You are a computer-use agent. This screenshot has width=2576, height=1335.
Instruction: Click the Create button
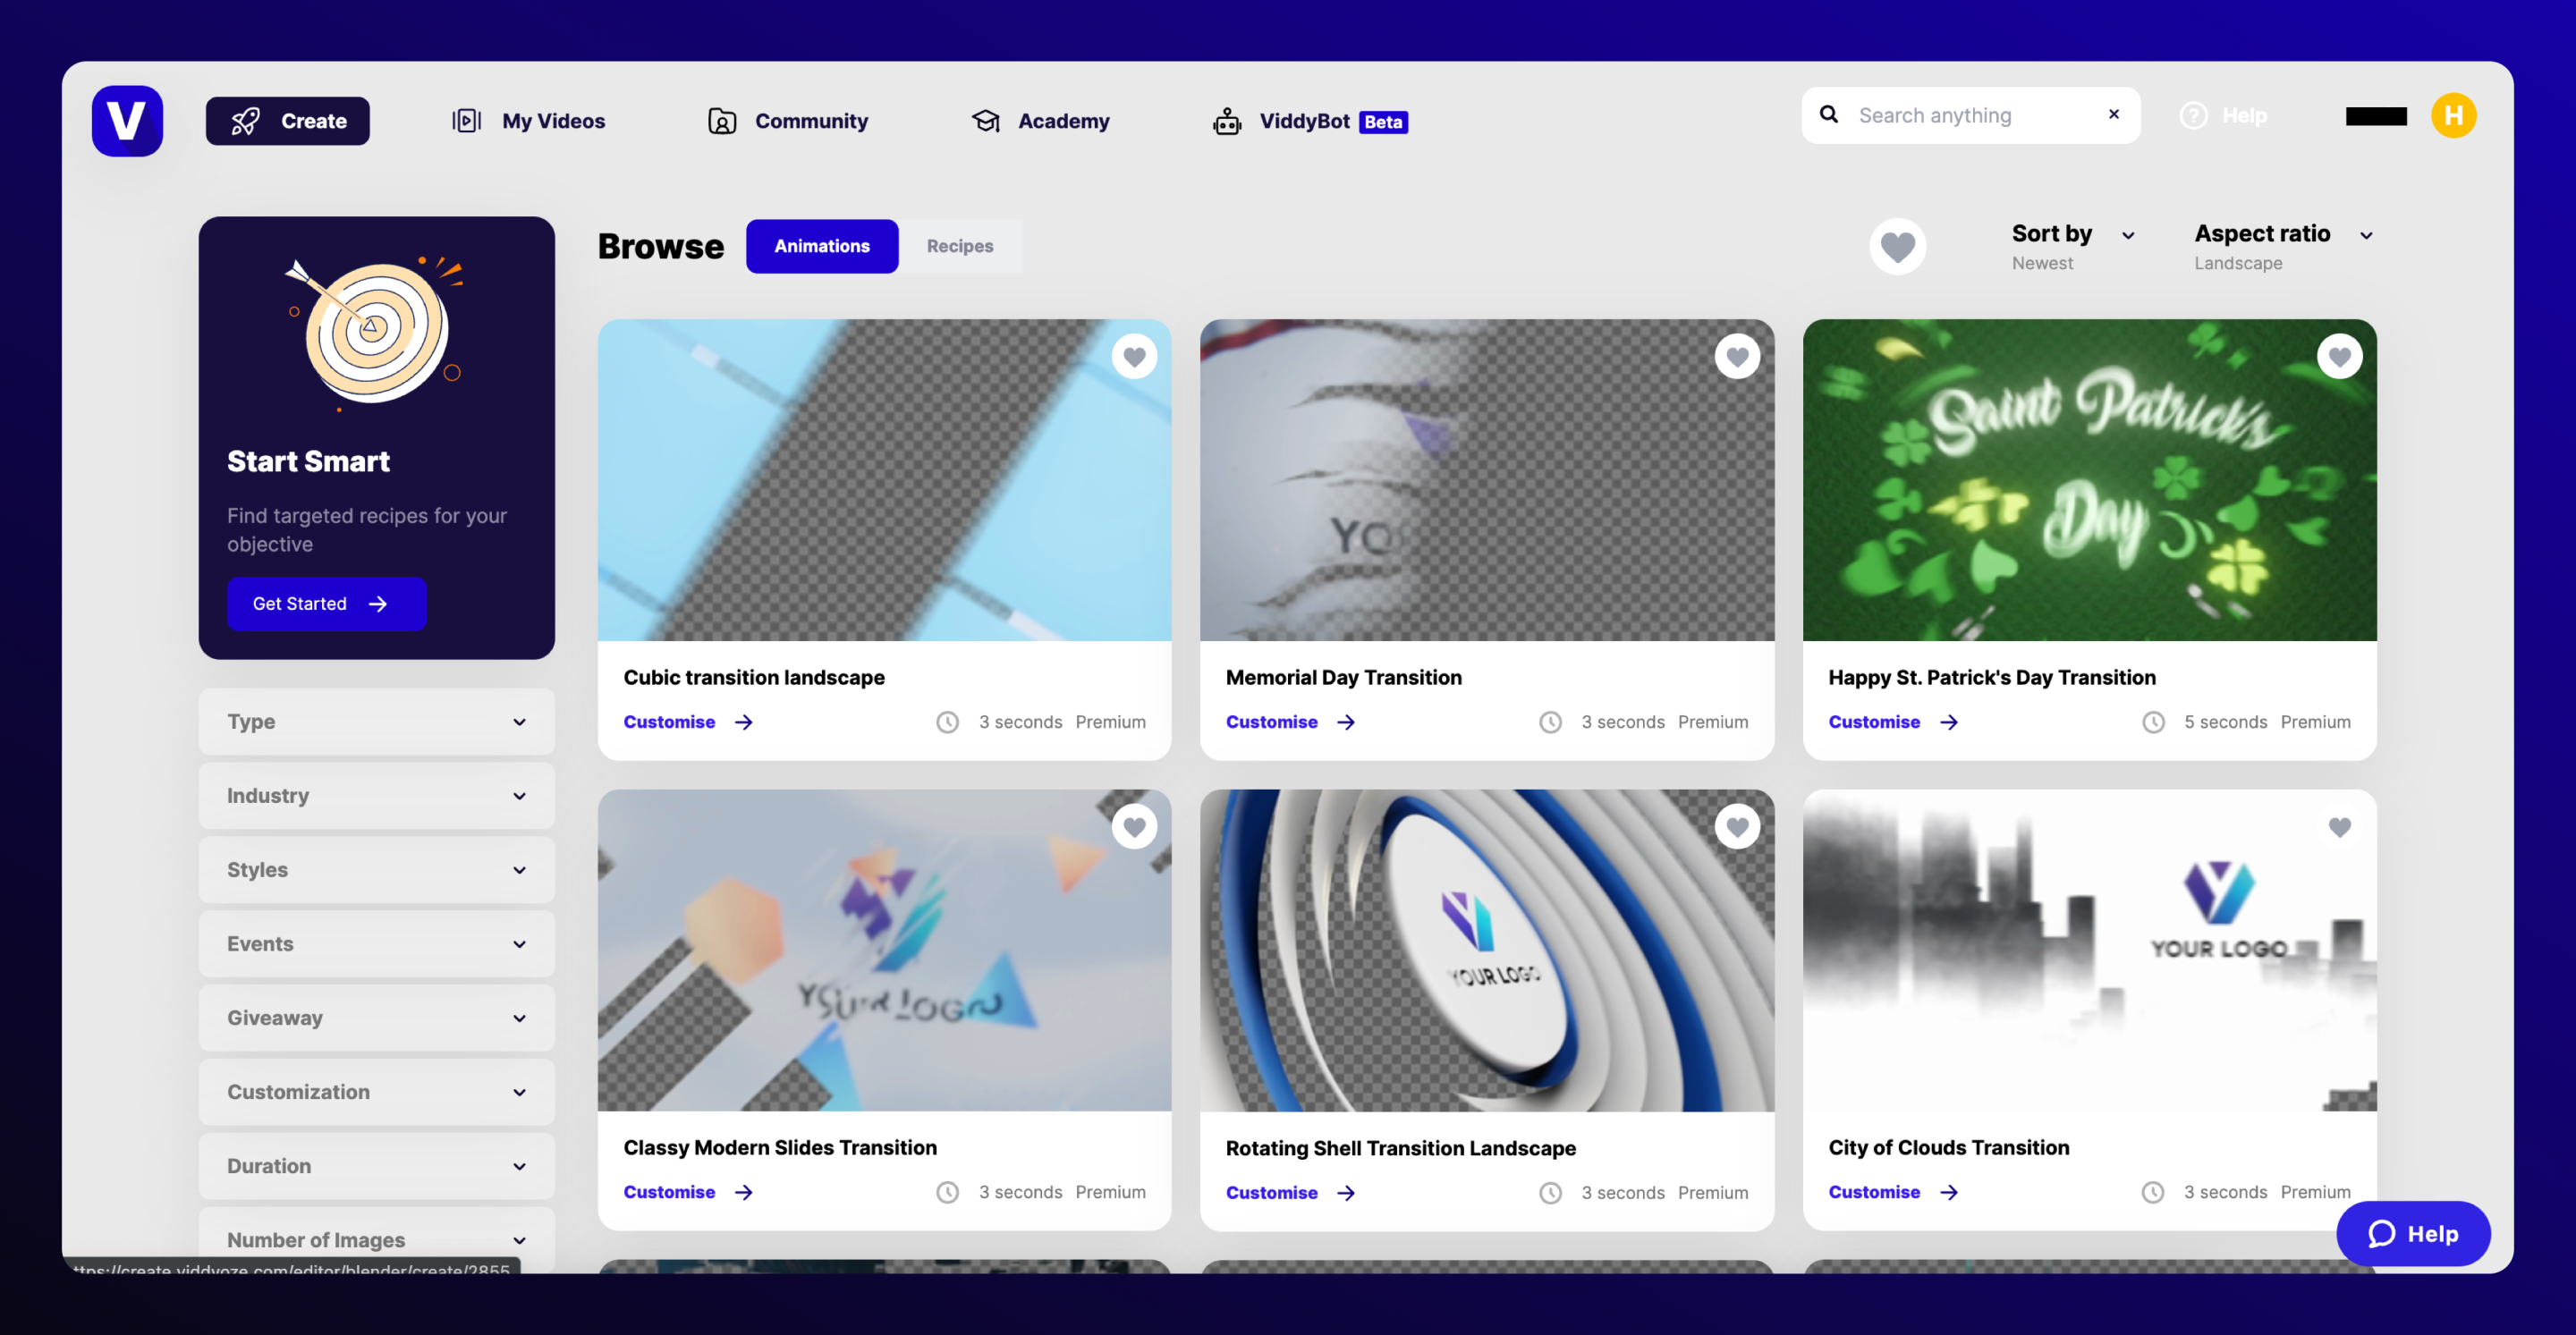click(287, 121)
